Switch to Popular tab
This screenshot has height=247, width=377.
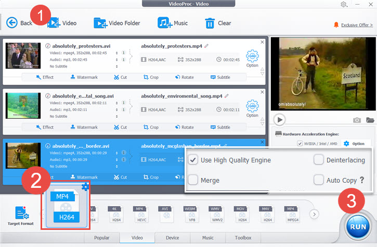tap(102, 238)
